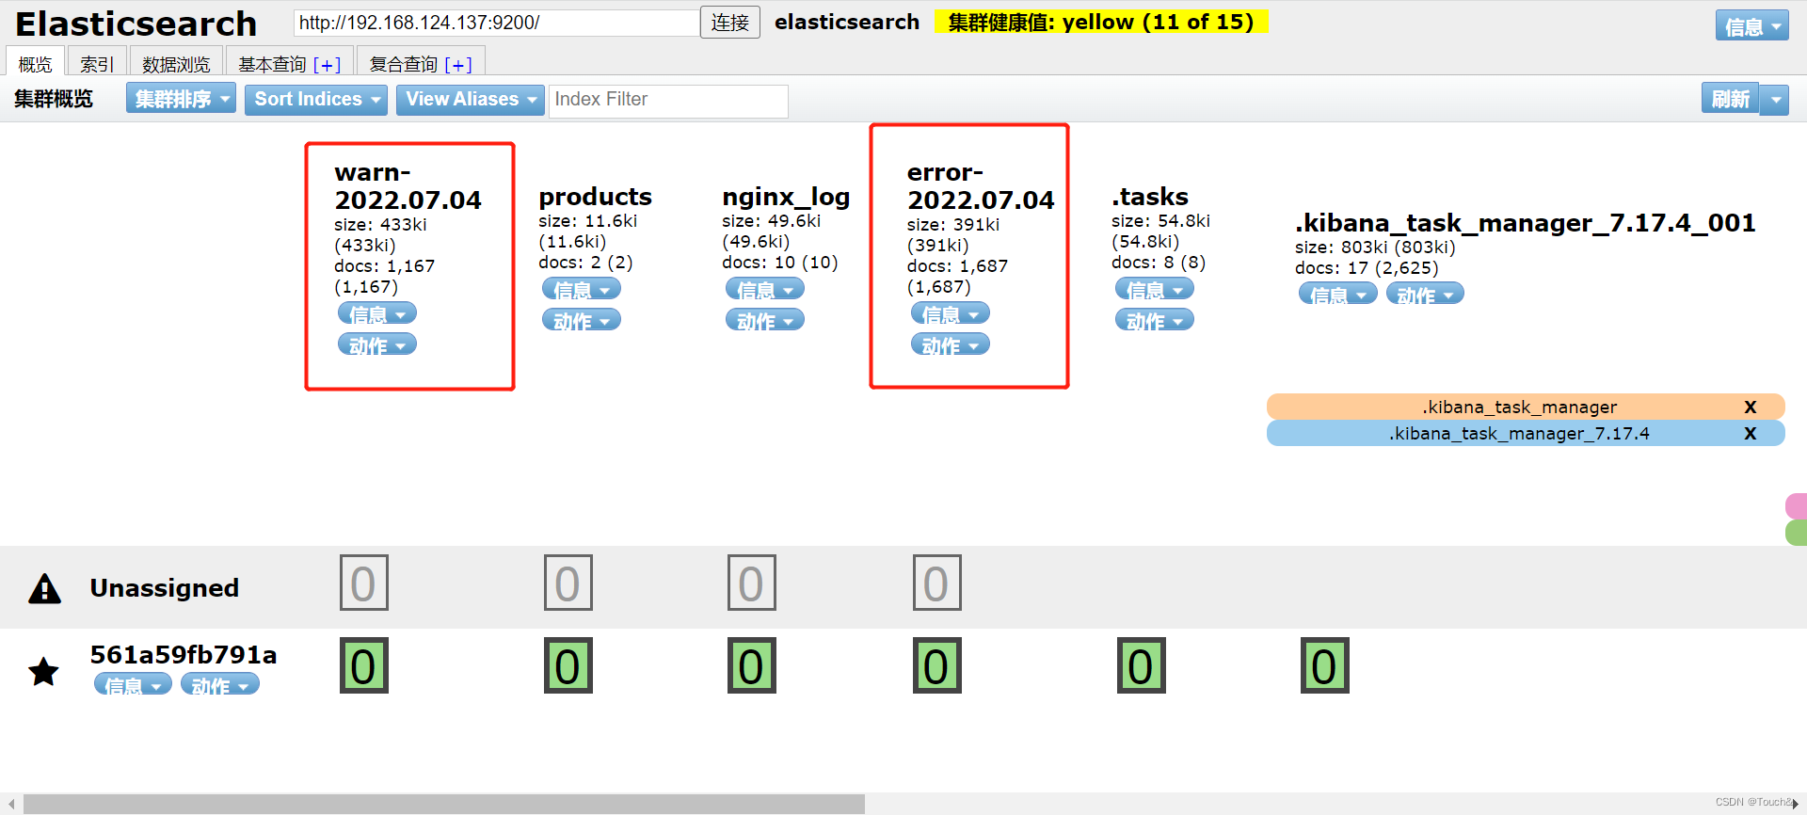The image size is (1807, 815).
Task: Select the orange .kibana_task_manager alias bar
Action: 1525,407
